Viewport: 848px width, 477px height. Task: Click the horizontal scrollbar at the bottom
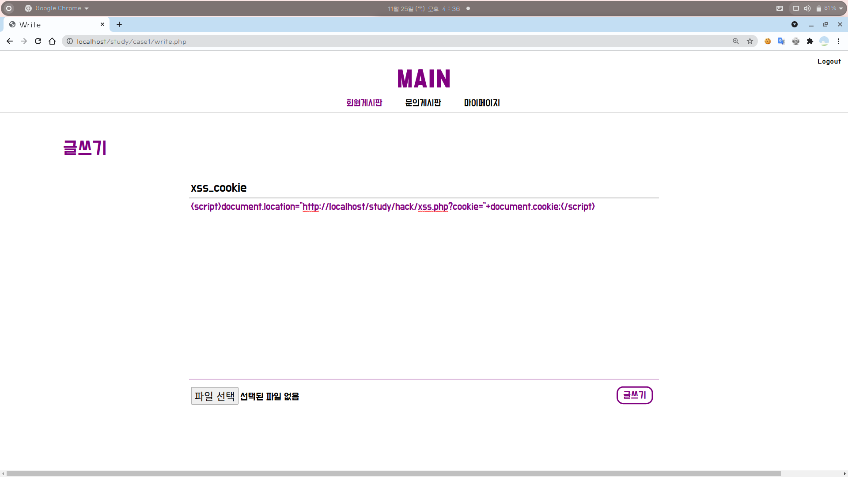[393, 473]
